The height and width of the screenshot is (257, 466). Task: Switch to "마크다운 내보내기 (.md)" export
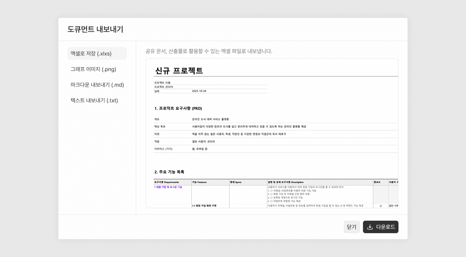[x=97, y=85]
